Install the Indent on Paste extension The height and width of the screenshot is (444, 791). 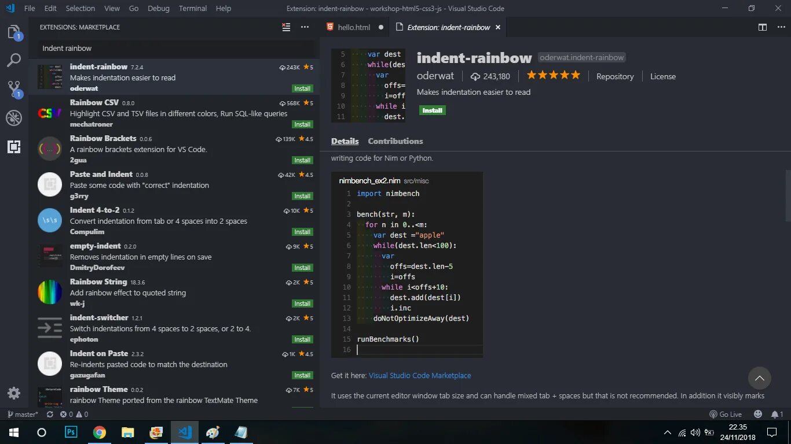[x=302, y=375]
